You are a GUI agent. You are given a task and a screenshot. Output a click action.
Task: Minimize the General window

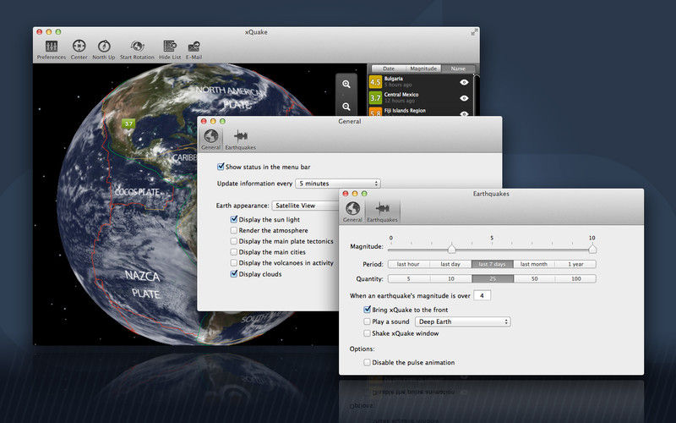point(213,121)
